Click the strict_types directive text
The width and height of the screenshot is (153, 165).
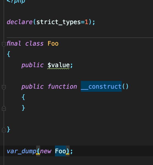(59, 22)
